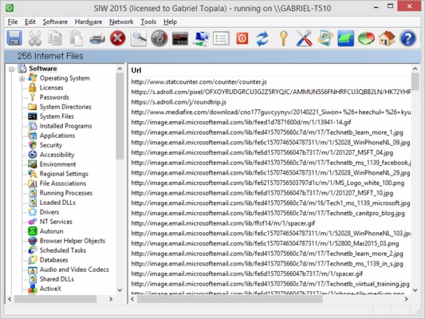Select the mediafire.com download URL row
Screen dimensions: 425x319
click(x=271, y=112)
